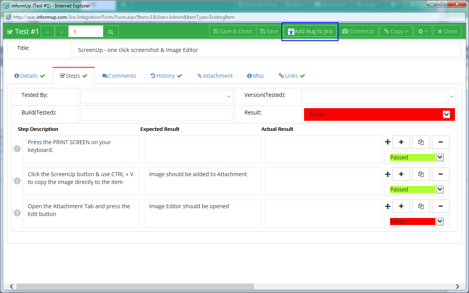Click step 3 Actual Result box
This screenshot has width=469, height=293.
tap(324, 213)
